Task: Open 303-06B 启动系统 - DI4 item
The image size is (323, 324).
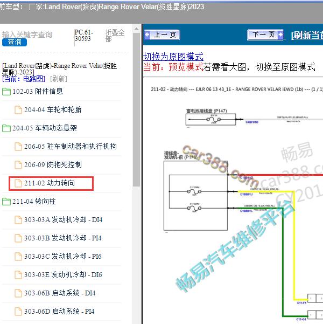Action: click(x=60, y=293)
